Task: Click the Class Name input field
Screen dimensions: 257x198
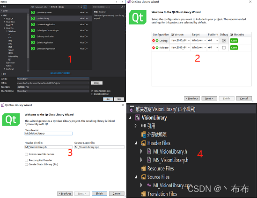Action: 48,134
